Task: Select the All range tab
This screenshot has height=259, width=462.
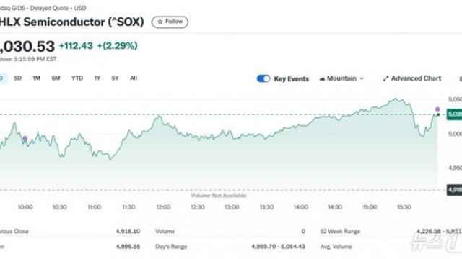Action: coord(134,78)
